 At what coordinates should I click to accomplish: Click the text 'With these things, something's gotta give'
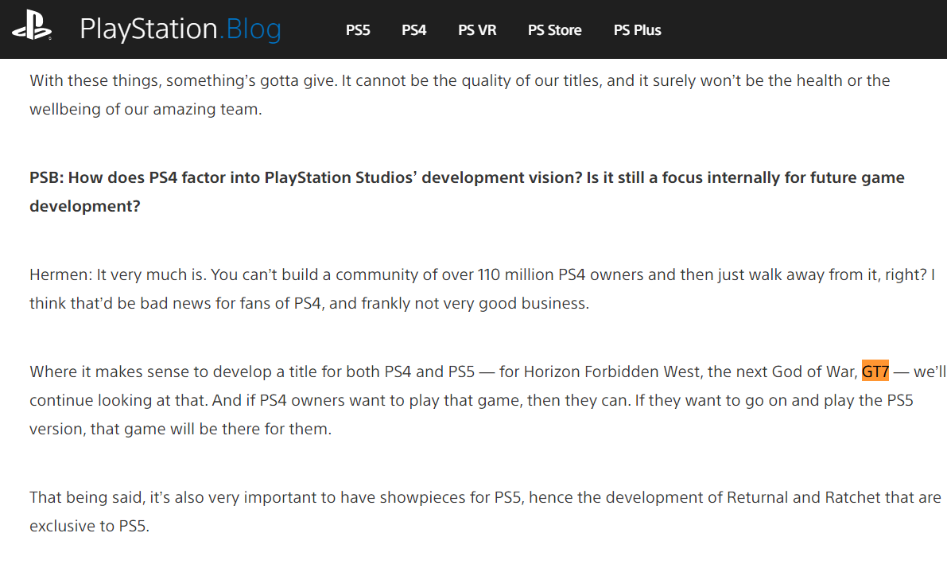[x=182, y=80]
